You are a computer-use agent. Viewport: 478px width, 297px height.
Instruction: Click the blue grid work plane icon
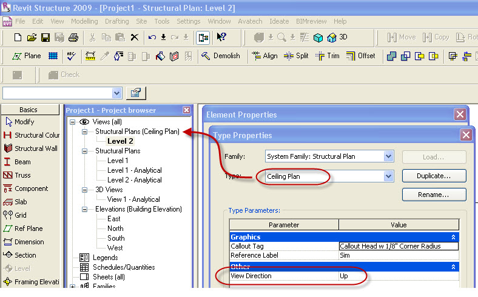click(53, 56)
